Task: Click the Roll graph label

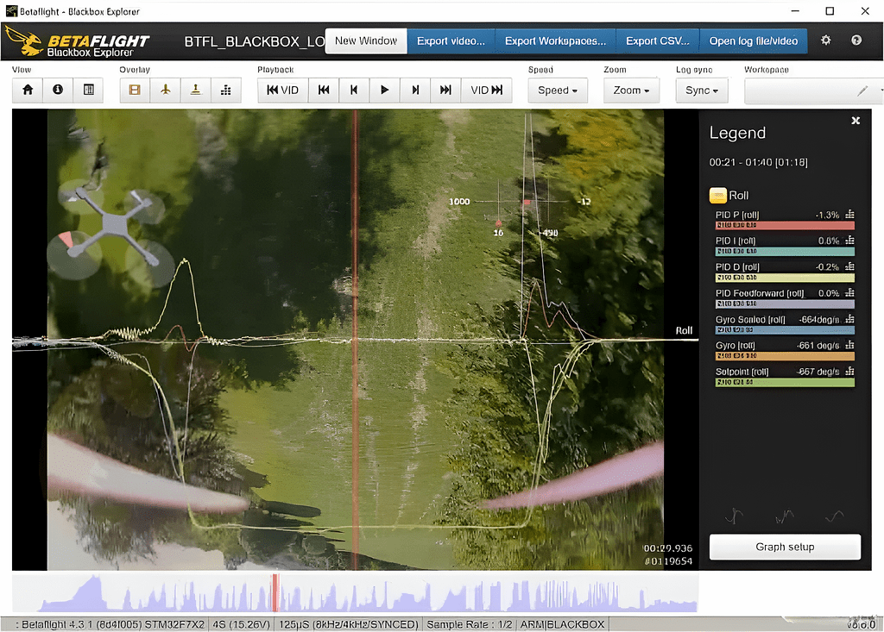Action: pyautogui.click(x=684, y=330)
